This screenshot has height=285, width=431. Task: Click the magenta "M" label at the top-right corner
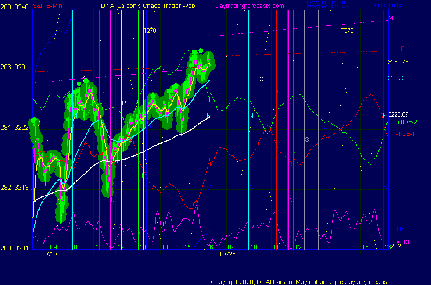pos(391,18)
